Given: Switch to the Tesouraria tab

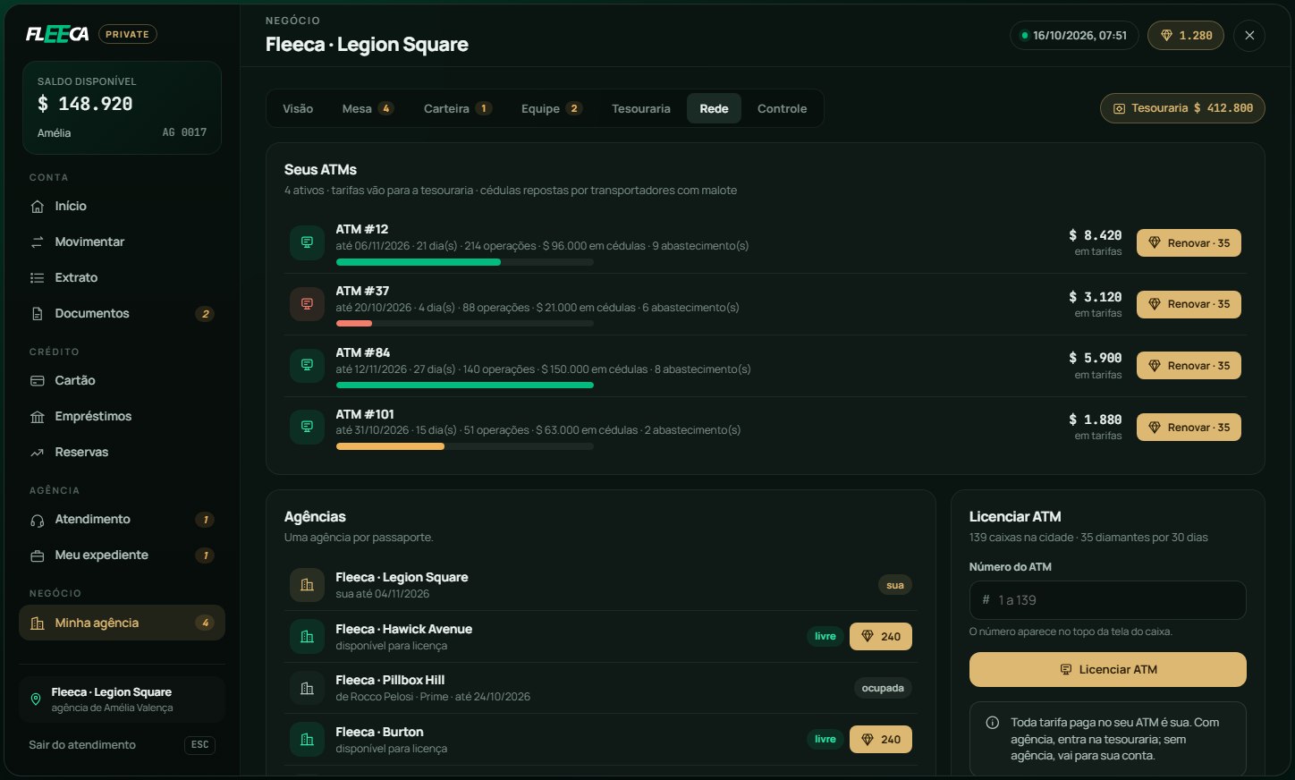Looking at the screenshot, I should click(640, 109).
